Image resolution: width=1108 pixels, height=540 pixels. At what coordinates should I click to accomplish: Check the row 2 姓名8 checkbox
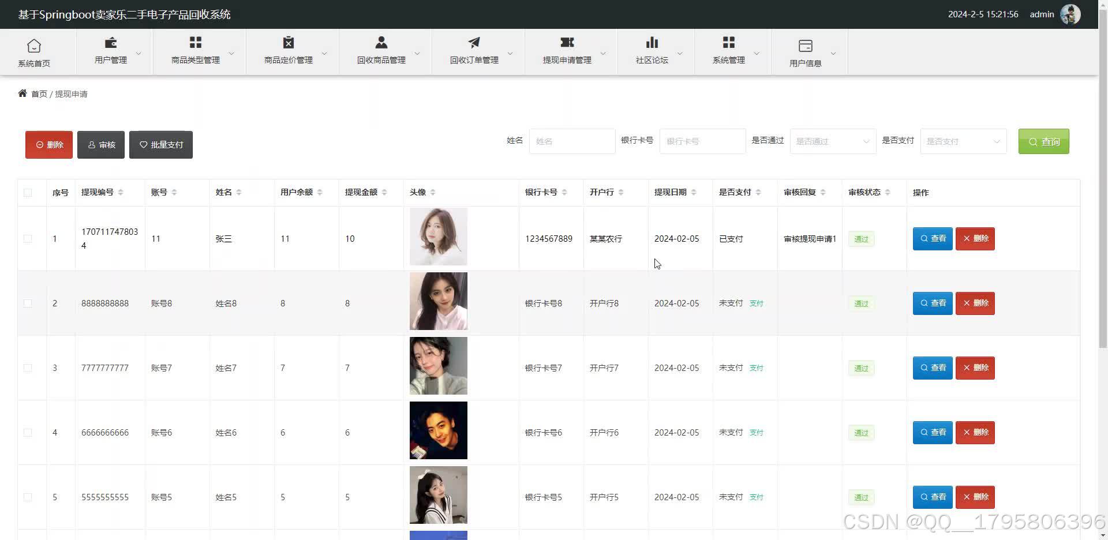28,303
